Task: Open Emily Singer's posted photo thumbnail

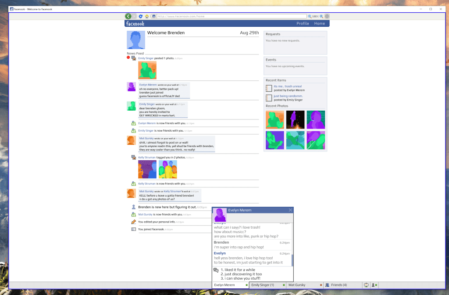Action: 147,70
